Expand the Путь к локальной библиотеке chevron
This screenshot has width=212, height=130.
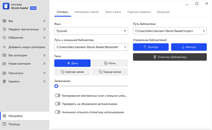click(125, 47)
